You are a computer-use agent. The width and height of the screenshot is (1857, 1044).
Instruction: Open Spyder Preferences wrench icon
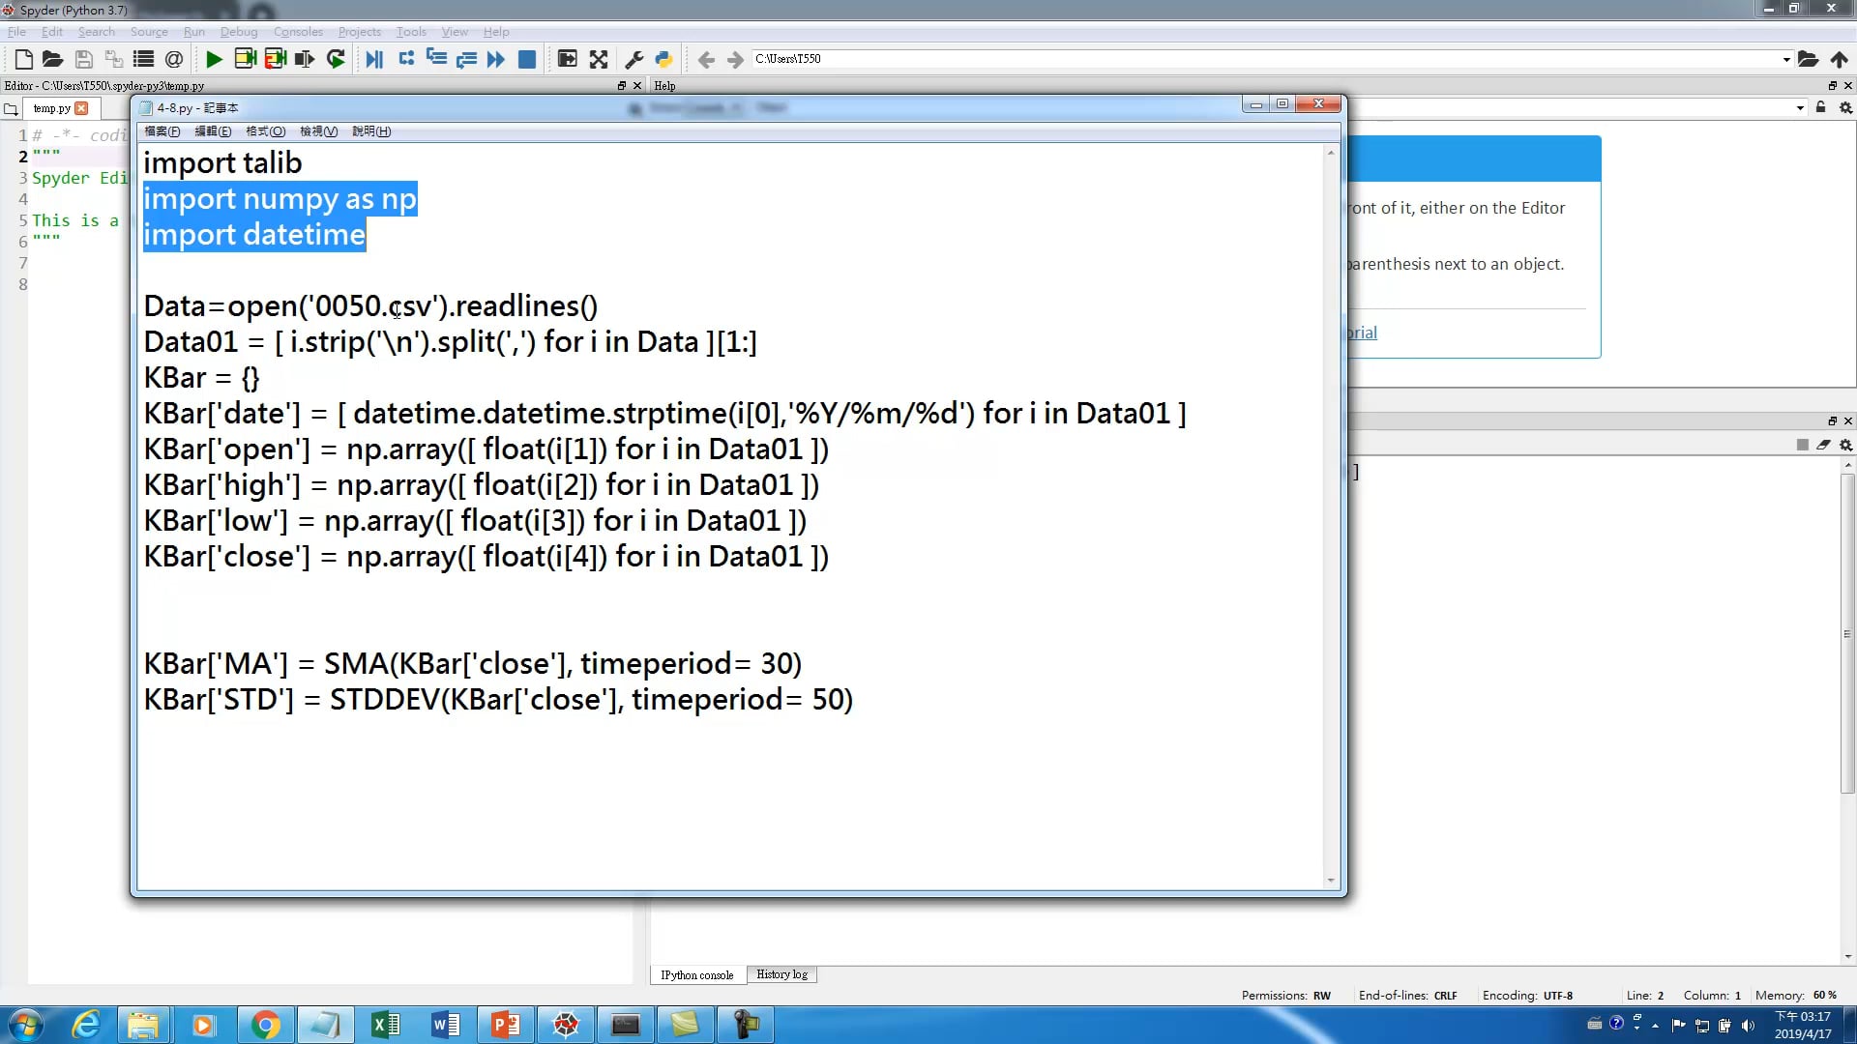[x=634, y=59]
